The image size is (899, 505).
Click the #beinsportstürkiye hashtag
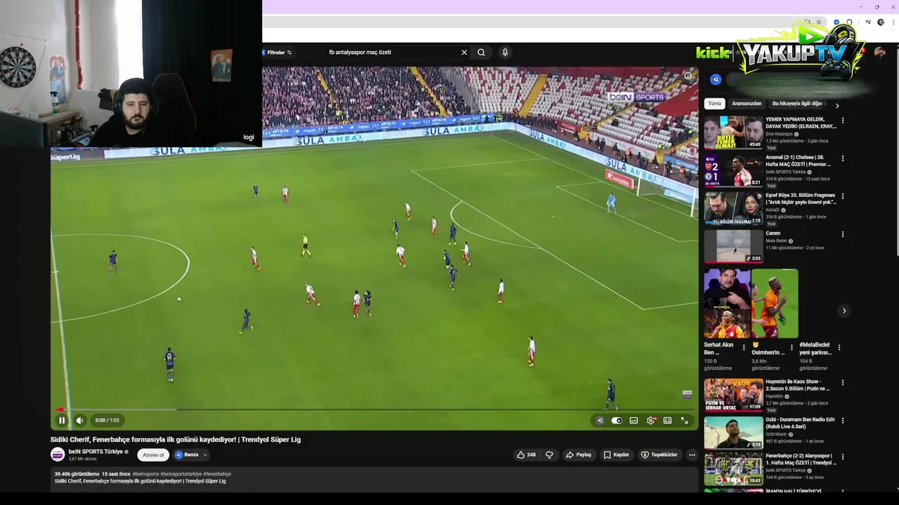tap(181, 474)
